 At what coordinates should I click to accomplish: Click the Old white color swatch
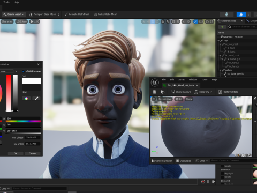click(31, 81)
